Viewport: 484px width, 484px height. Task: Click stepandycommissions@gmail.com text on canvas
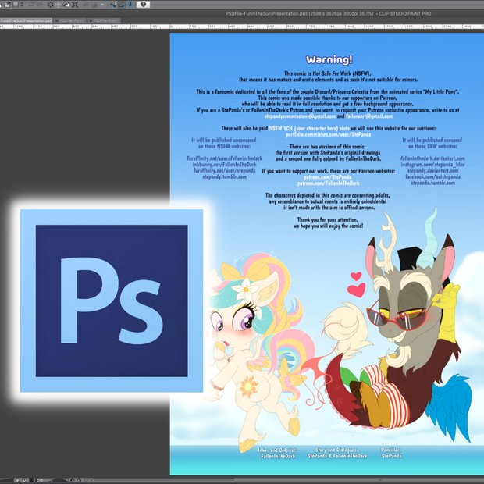[x=300, y=116]
